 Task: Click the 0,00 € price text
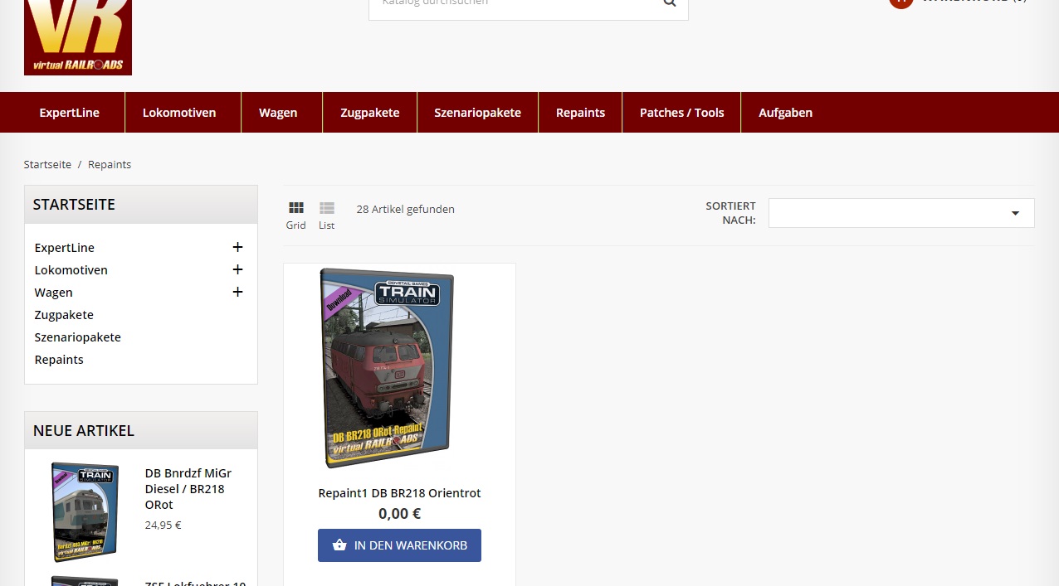pyautogui.click(x=399, y=514)
